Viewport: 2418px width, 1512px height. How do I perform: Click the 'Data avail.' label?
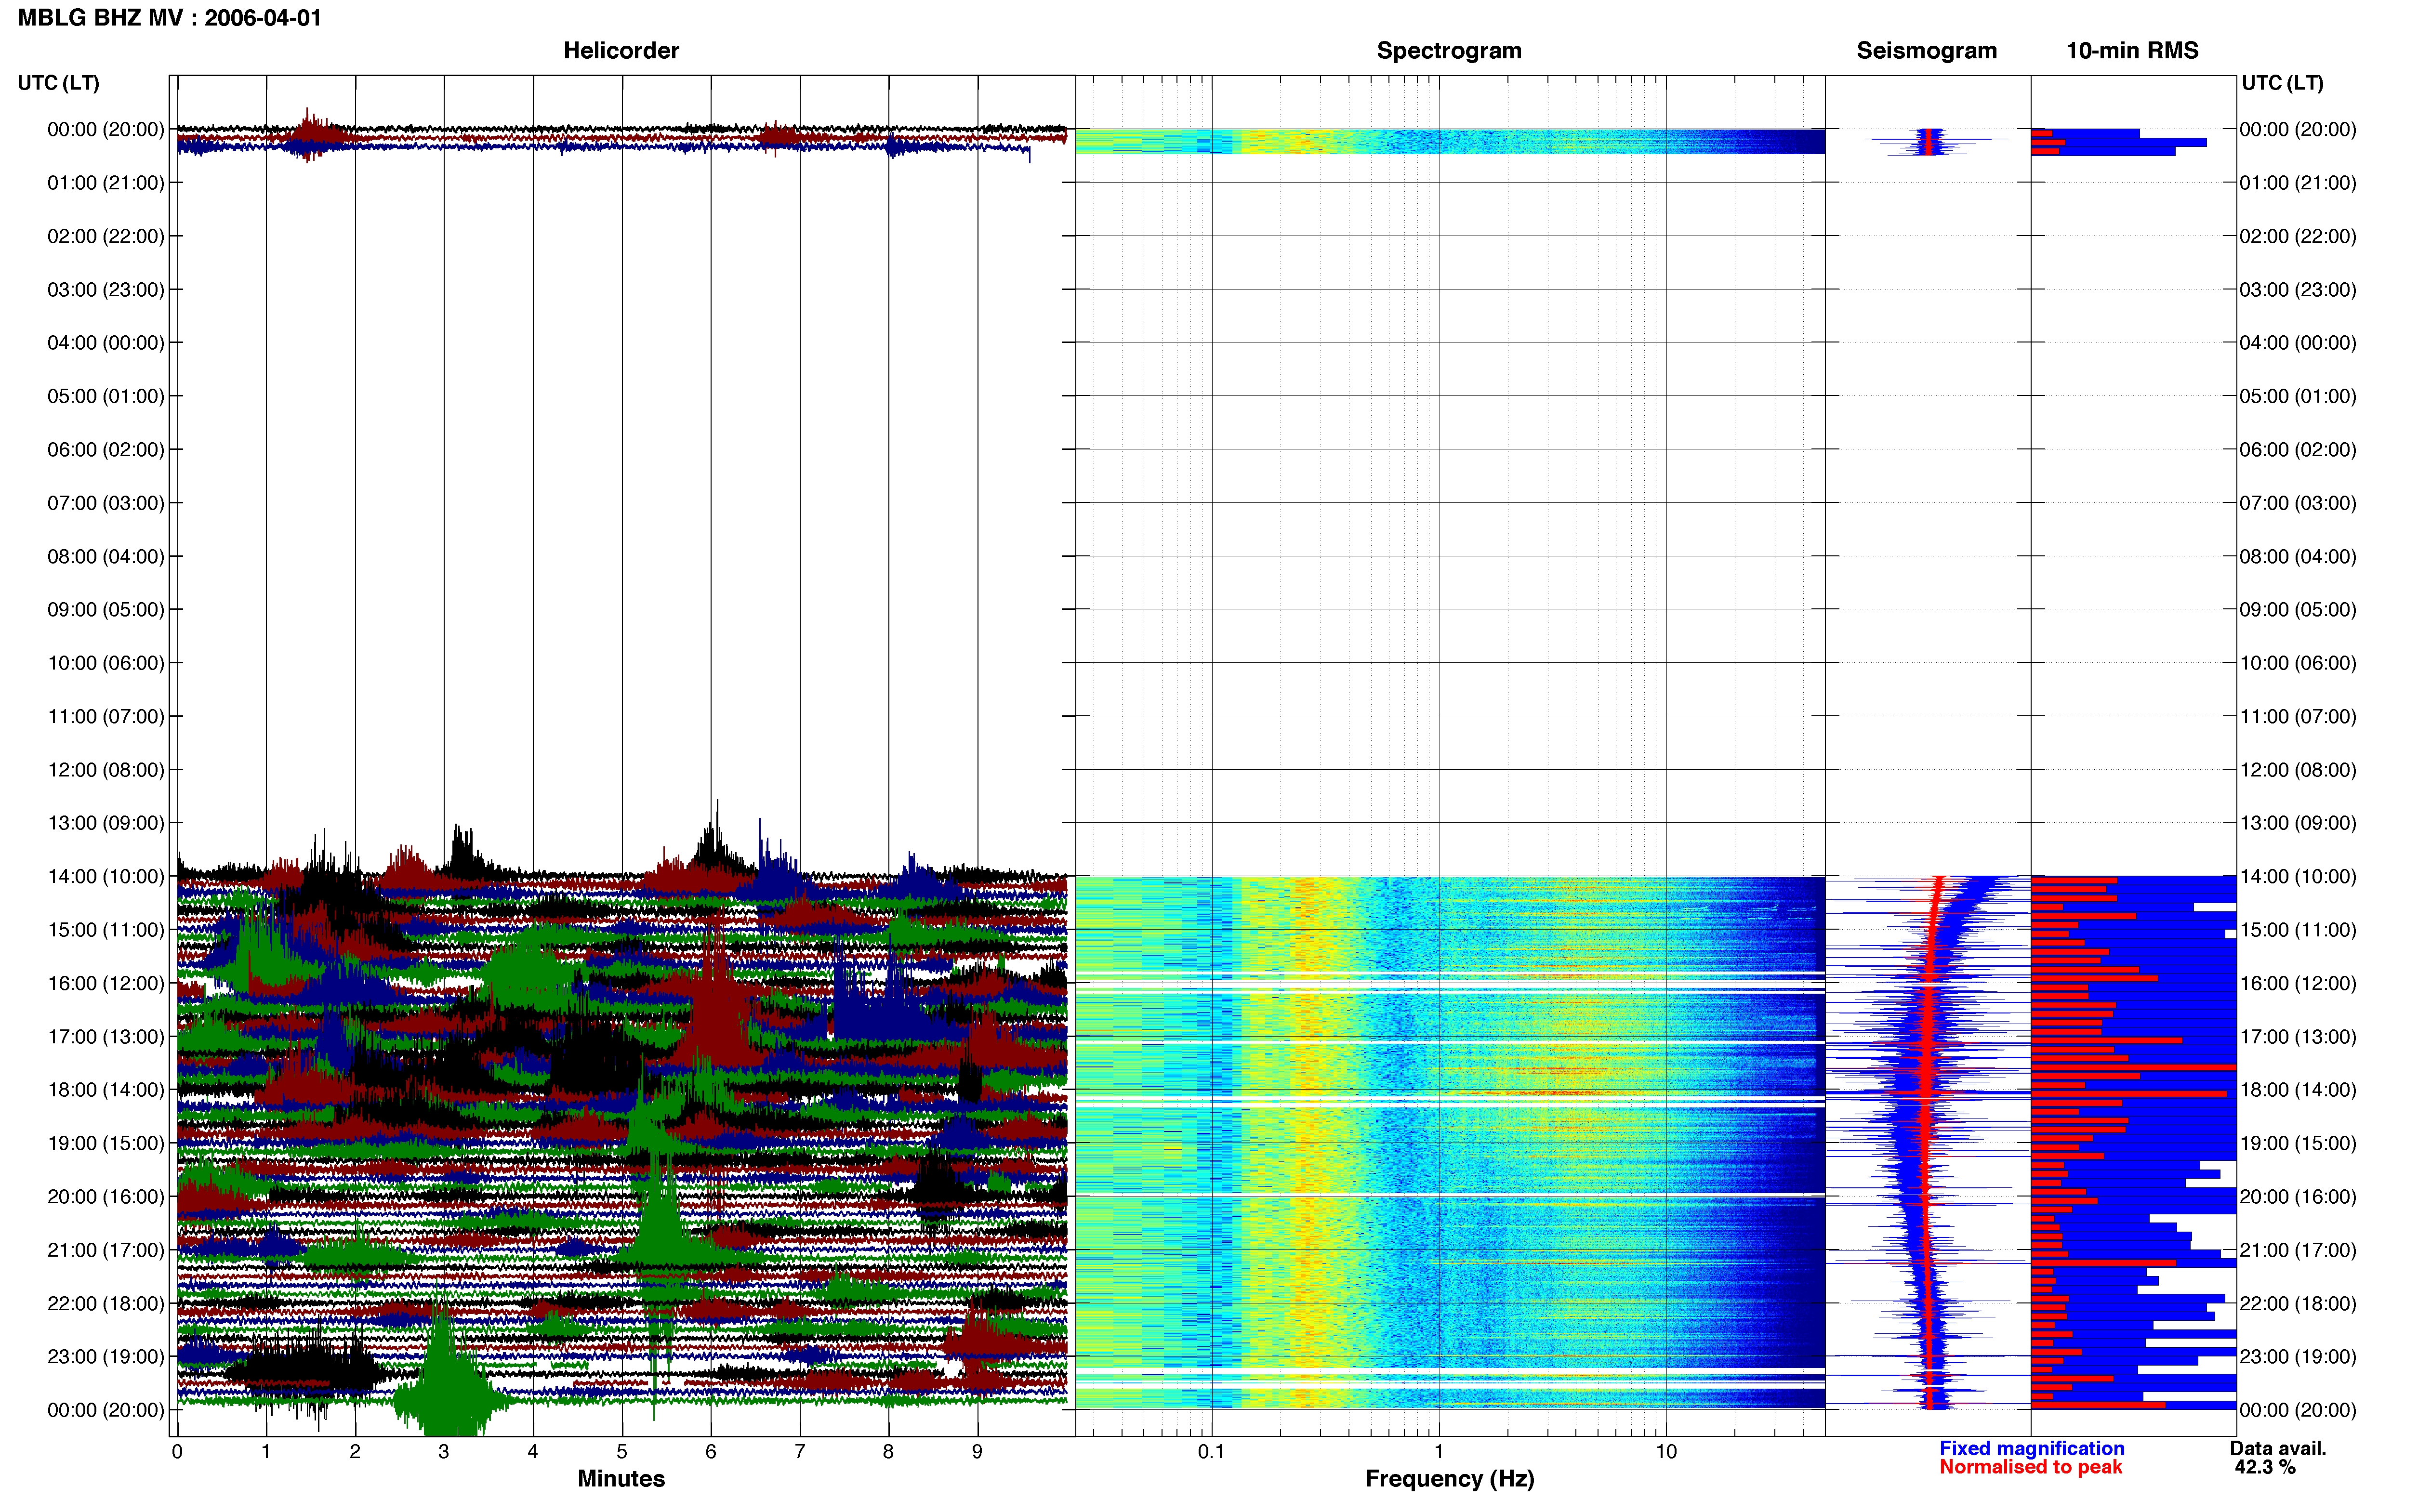pyautogui.click(x=2278, y=1449)
